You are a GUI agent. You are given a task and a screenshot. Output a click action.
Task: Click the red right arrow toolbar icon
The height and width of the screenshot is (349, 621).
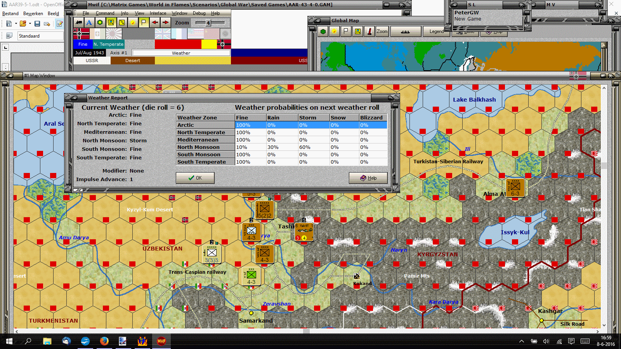(x=166, y=22)
